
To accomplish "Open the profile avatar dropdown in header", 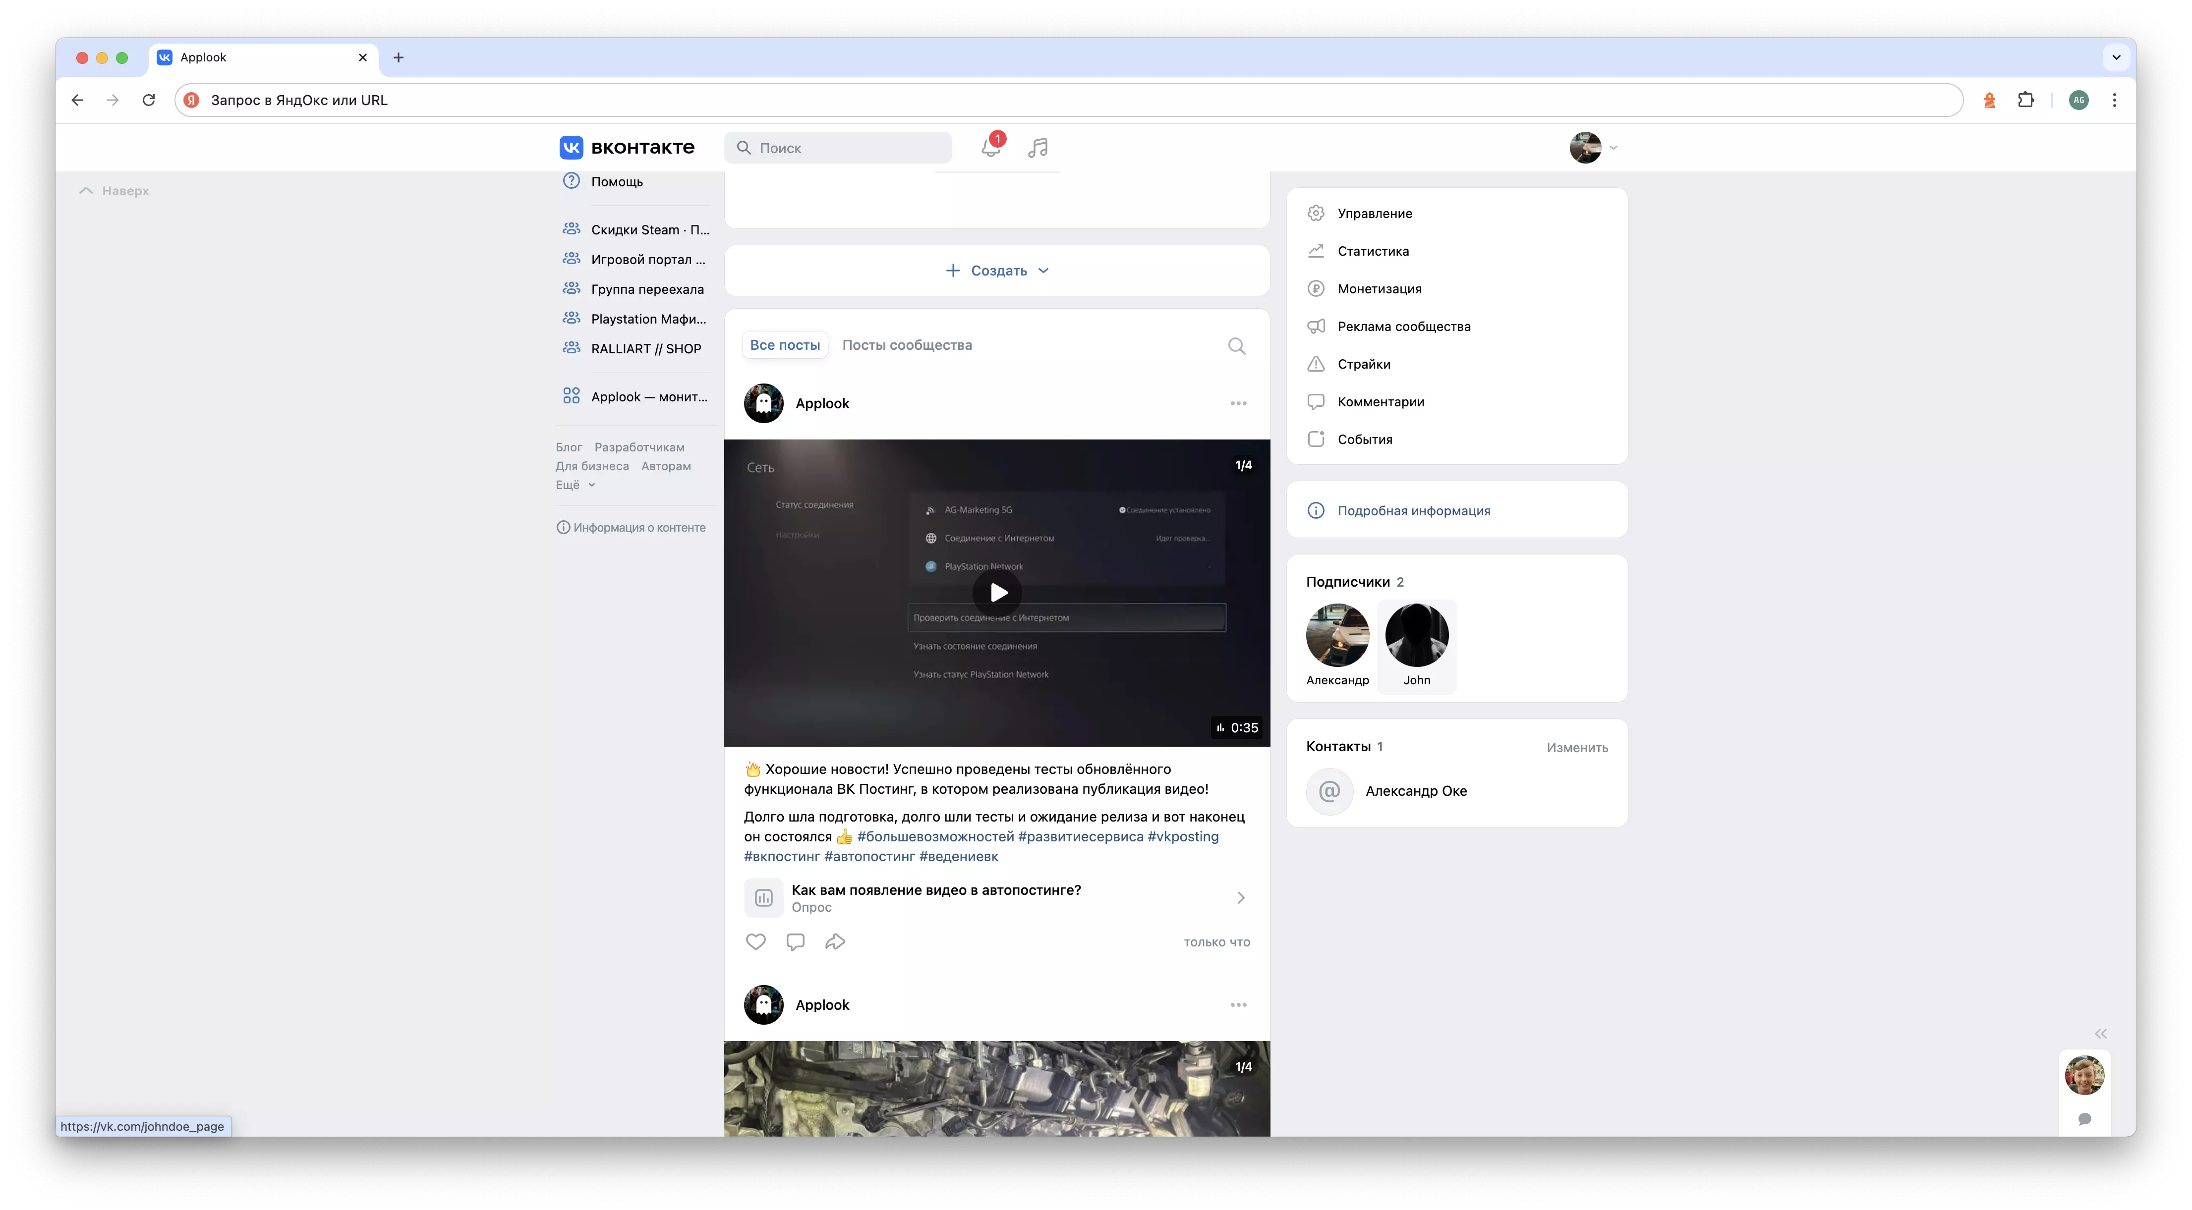I will click(1593, 147).
